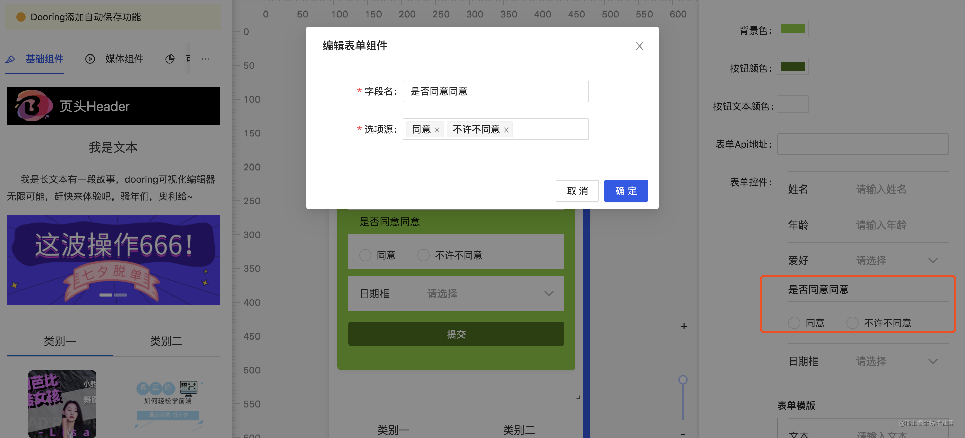The image size is (965, 438).
Task: Click the 如何轻松学前端 image thumbnail
Action: [168, 404]
